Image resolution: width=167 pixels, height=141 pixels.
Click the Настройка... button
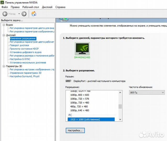click(75, 130)
